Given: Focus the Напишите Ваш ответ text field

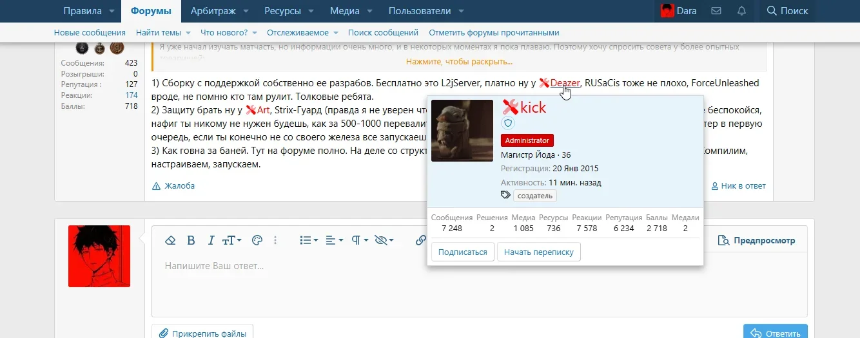Looking at the screenshot, I should (479, 285).
